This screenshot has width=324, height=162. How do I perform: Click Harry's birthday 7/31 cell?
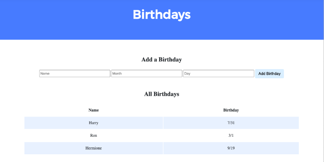click(231, 123)
